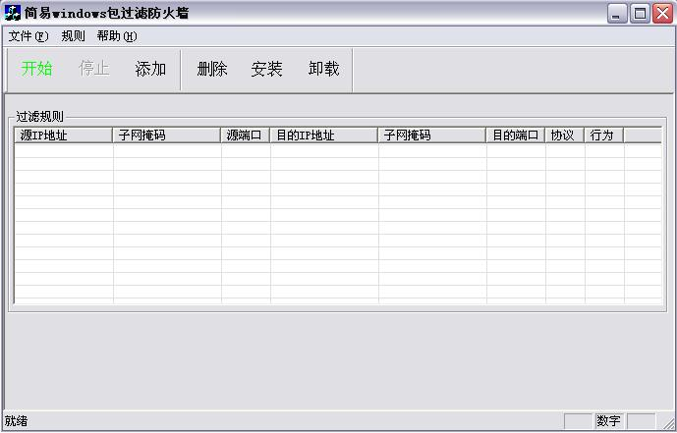
Task: Click the 删除 toolbar button
Action: point(212,69)
